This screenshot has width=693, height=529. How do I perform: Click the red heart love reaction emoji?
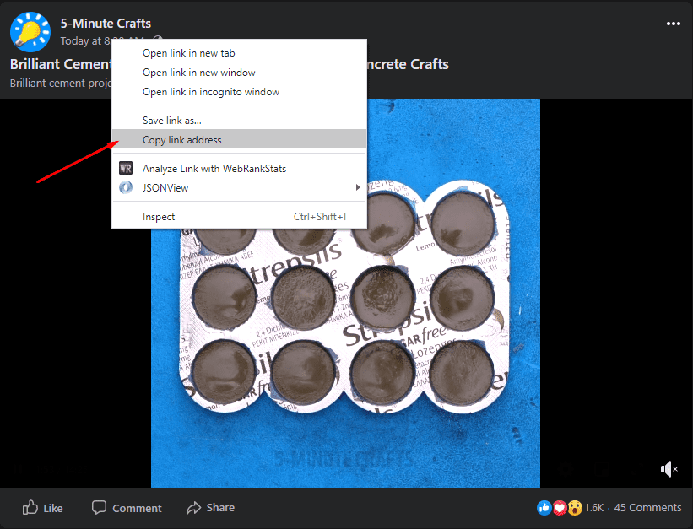coord(559,508)
